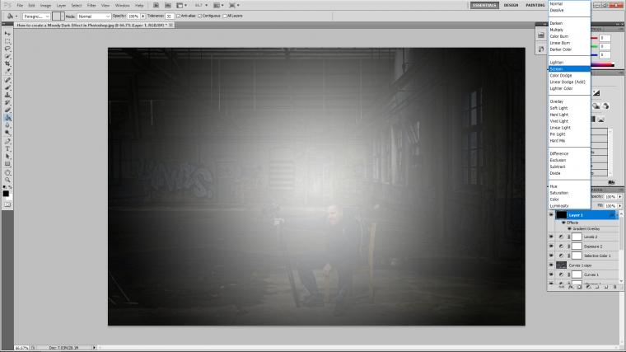Click the background color swatch
The height and width of the screenshot is (352, 626).
[10, 198]
